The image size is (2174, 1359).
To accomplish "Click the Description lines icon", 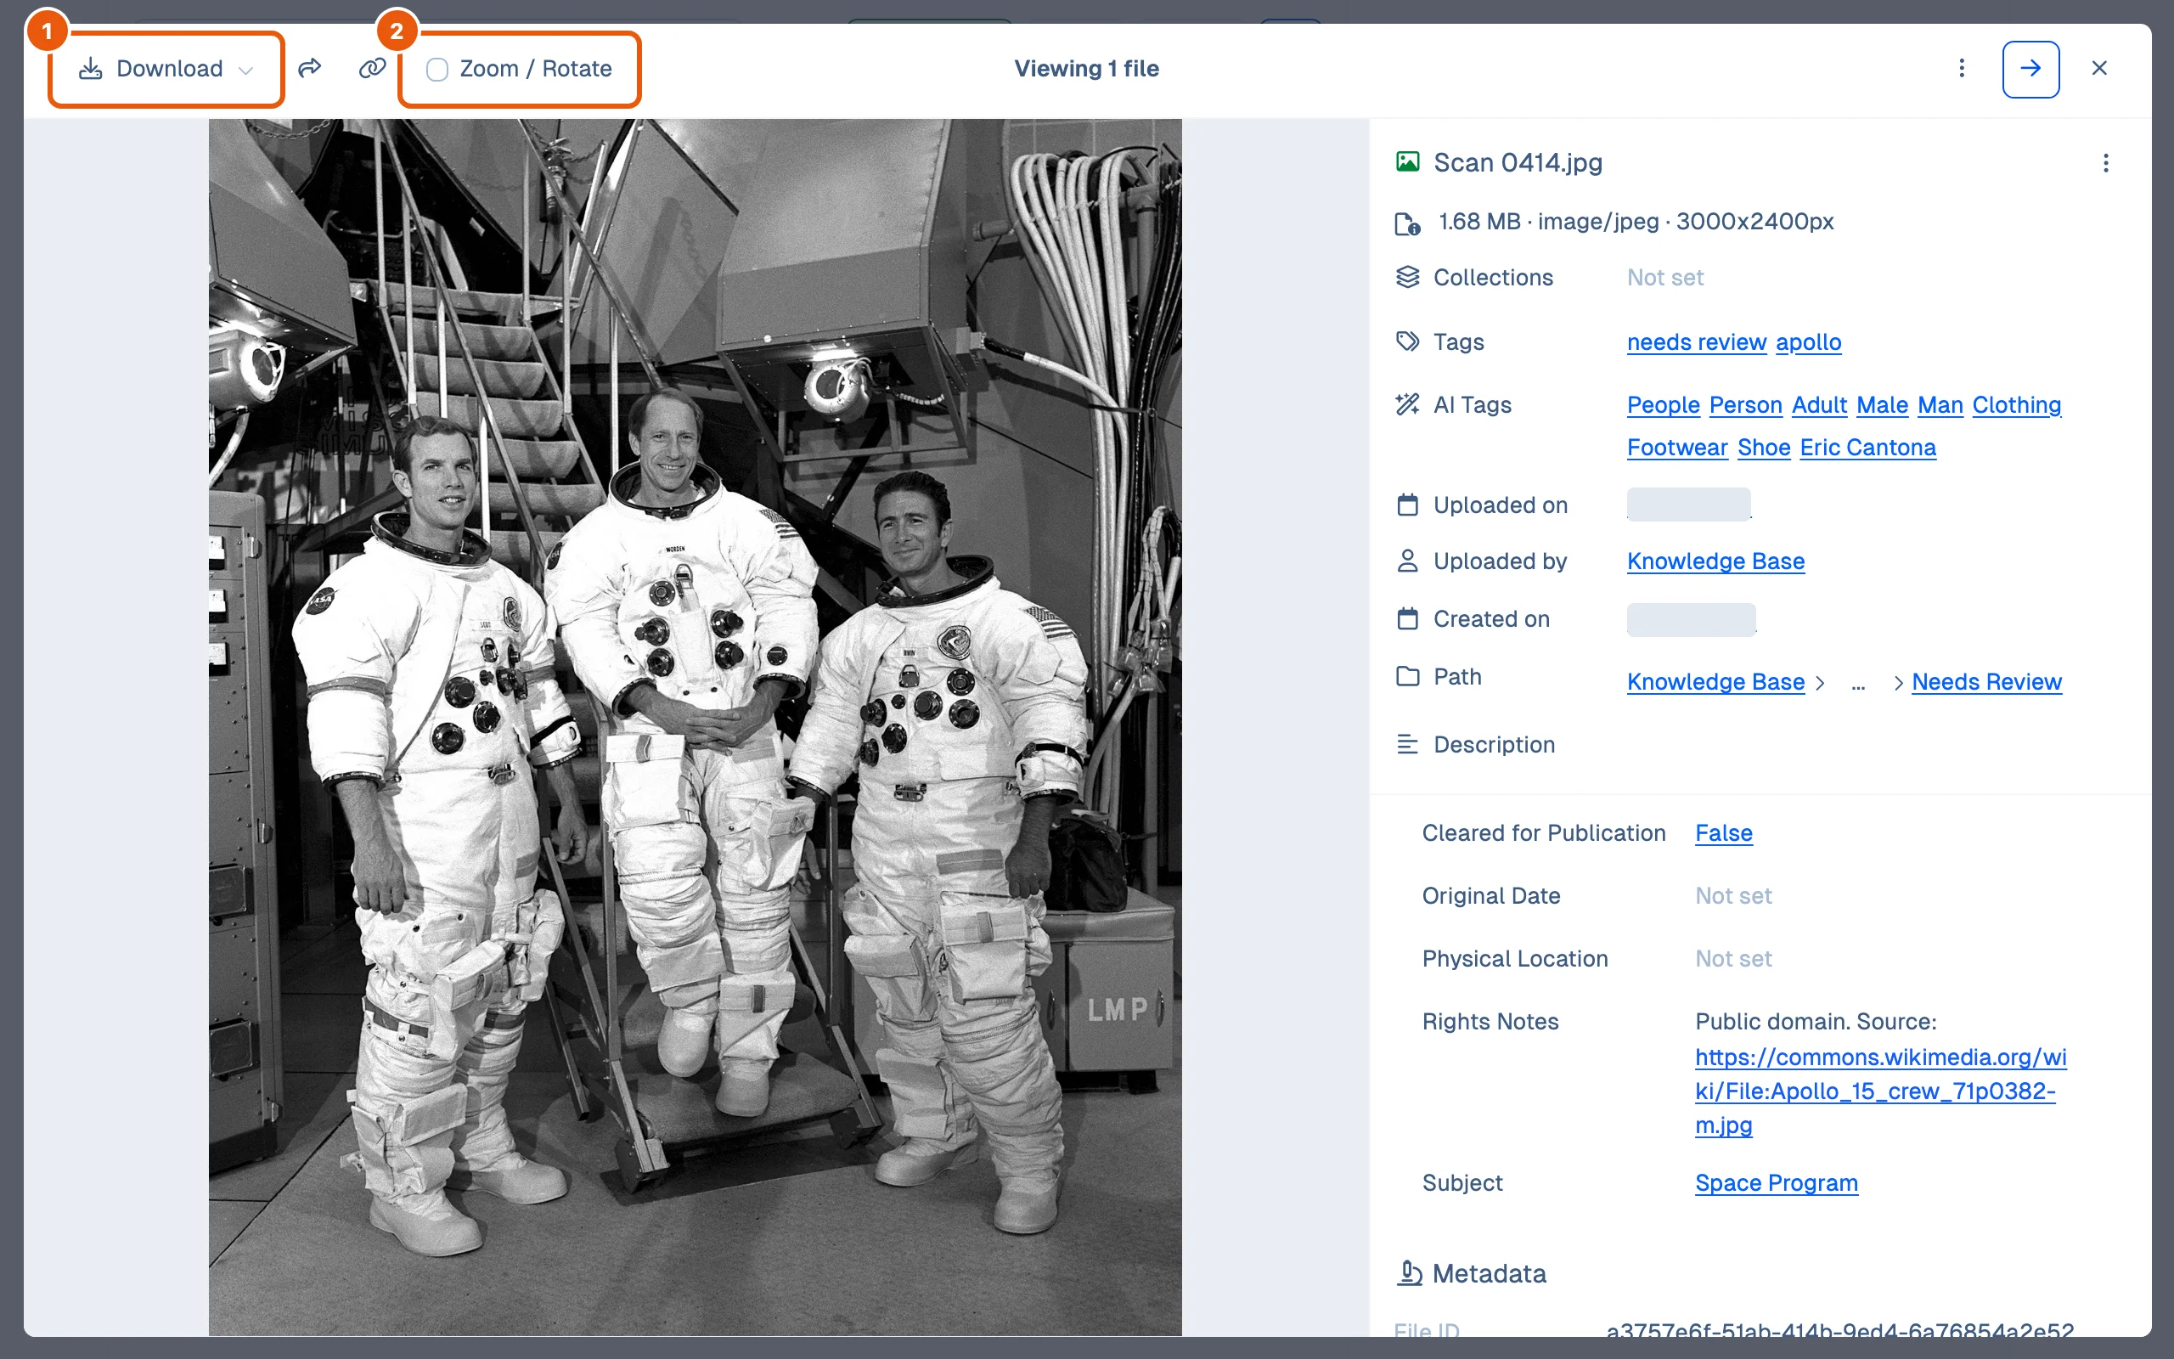I will click(x=1408, y=744).
